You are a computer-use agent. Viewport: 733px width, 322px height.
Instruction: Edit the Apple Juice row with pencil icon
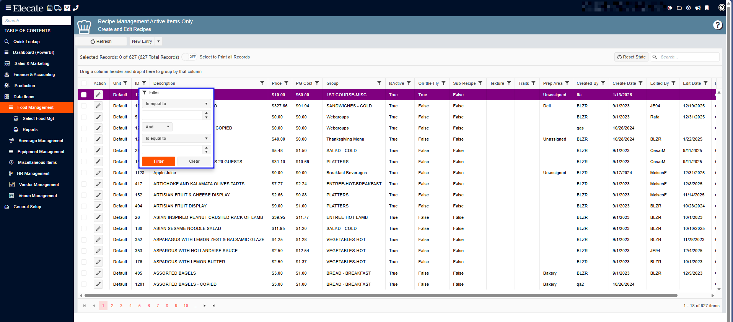tap(98, 173)
